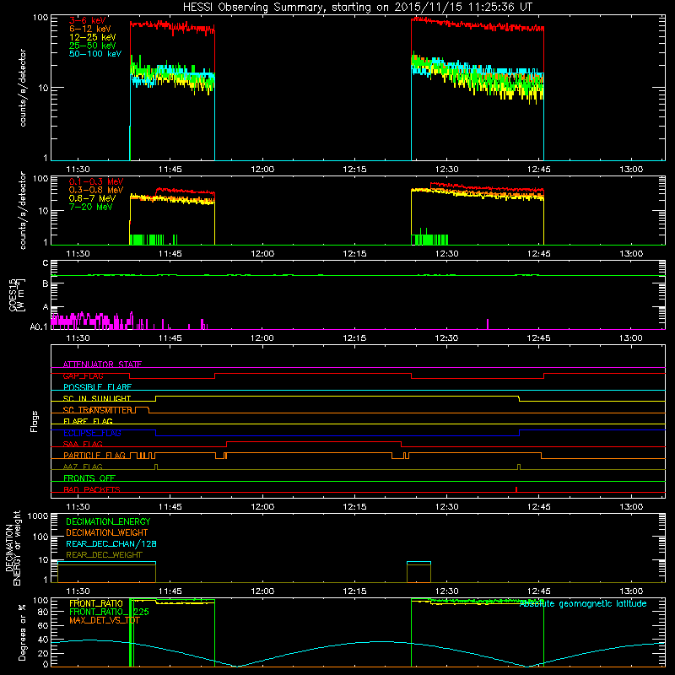Click the magenta GOES spike near 12:36
The image size is (675, 675).
(488, 324)
